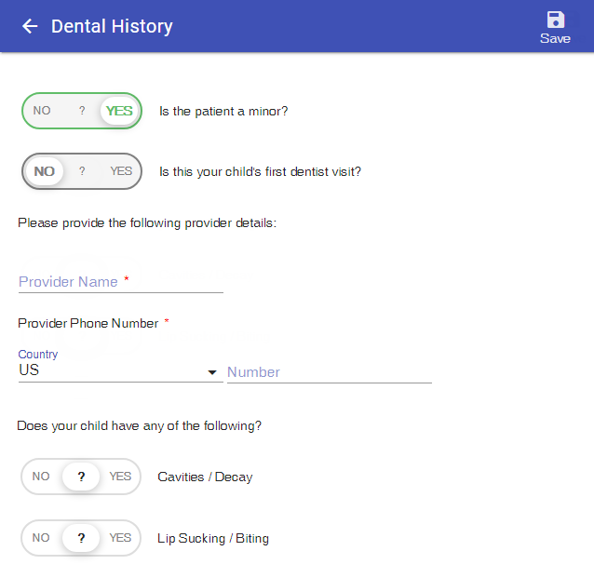Viewport: 594px width, 578px height.
Task: Focus the phone Number field
Action: [330, 372]
